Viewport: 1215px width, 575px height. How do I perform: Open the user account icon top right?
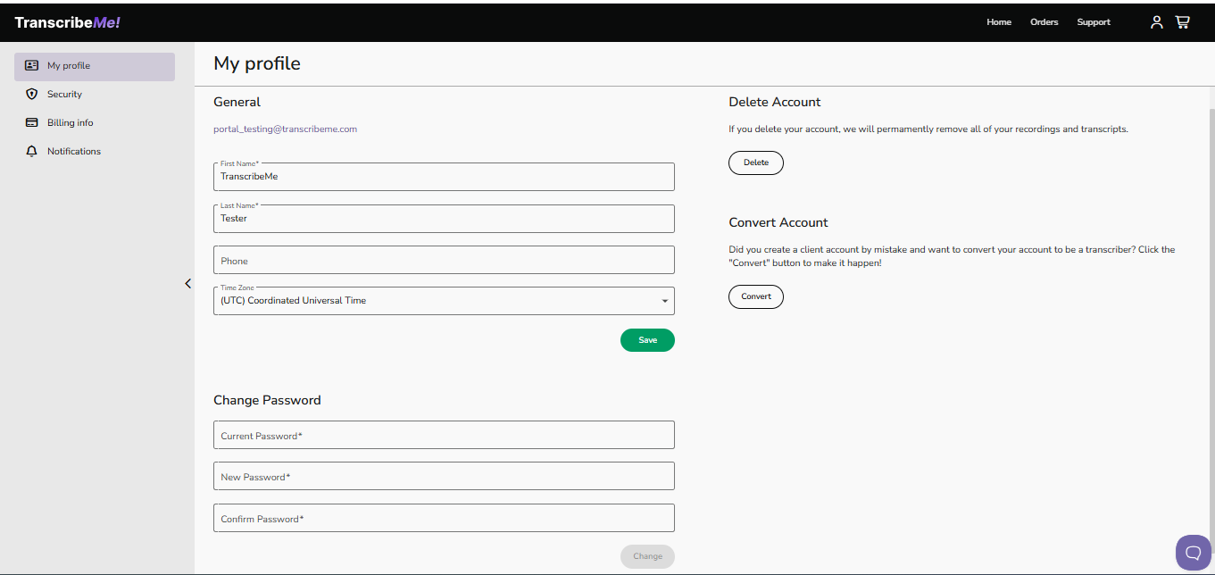(x=1156, y=21)
